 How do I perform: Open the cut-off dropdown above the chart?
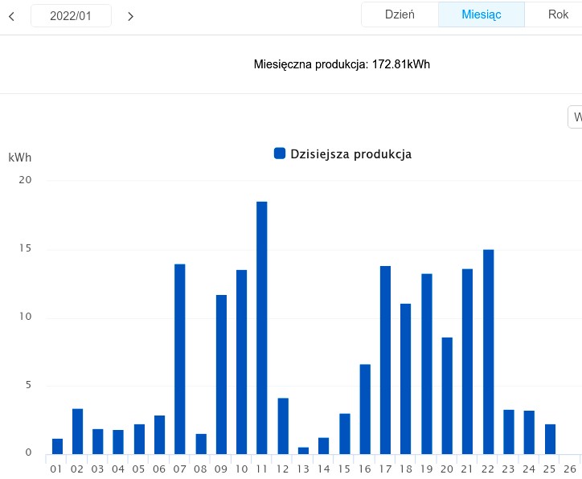(x=576, y=117)
